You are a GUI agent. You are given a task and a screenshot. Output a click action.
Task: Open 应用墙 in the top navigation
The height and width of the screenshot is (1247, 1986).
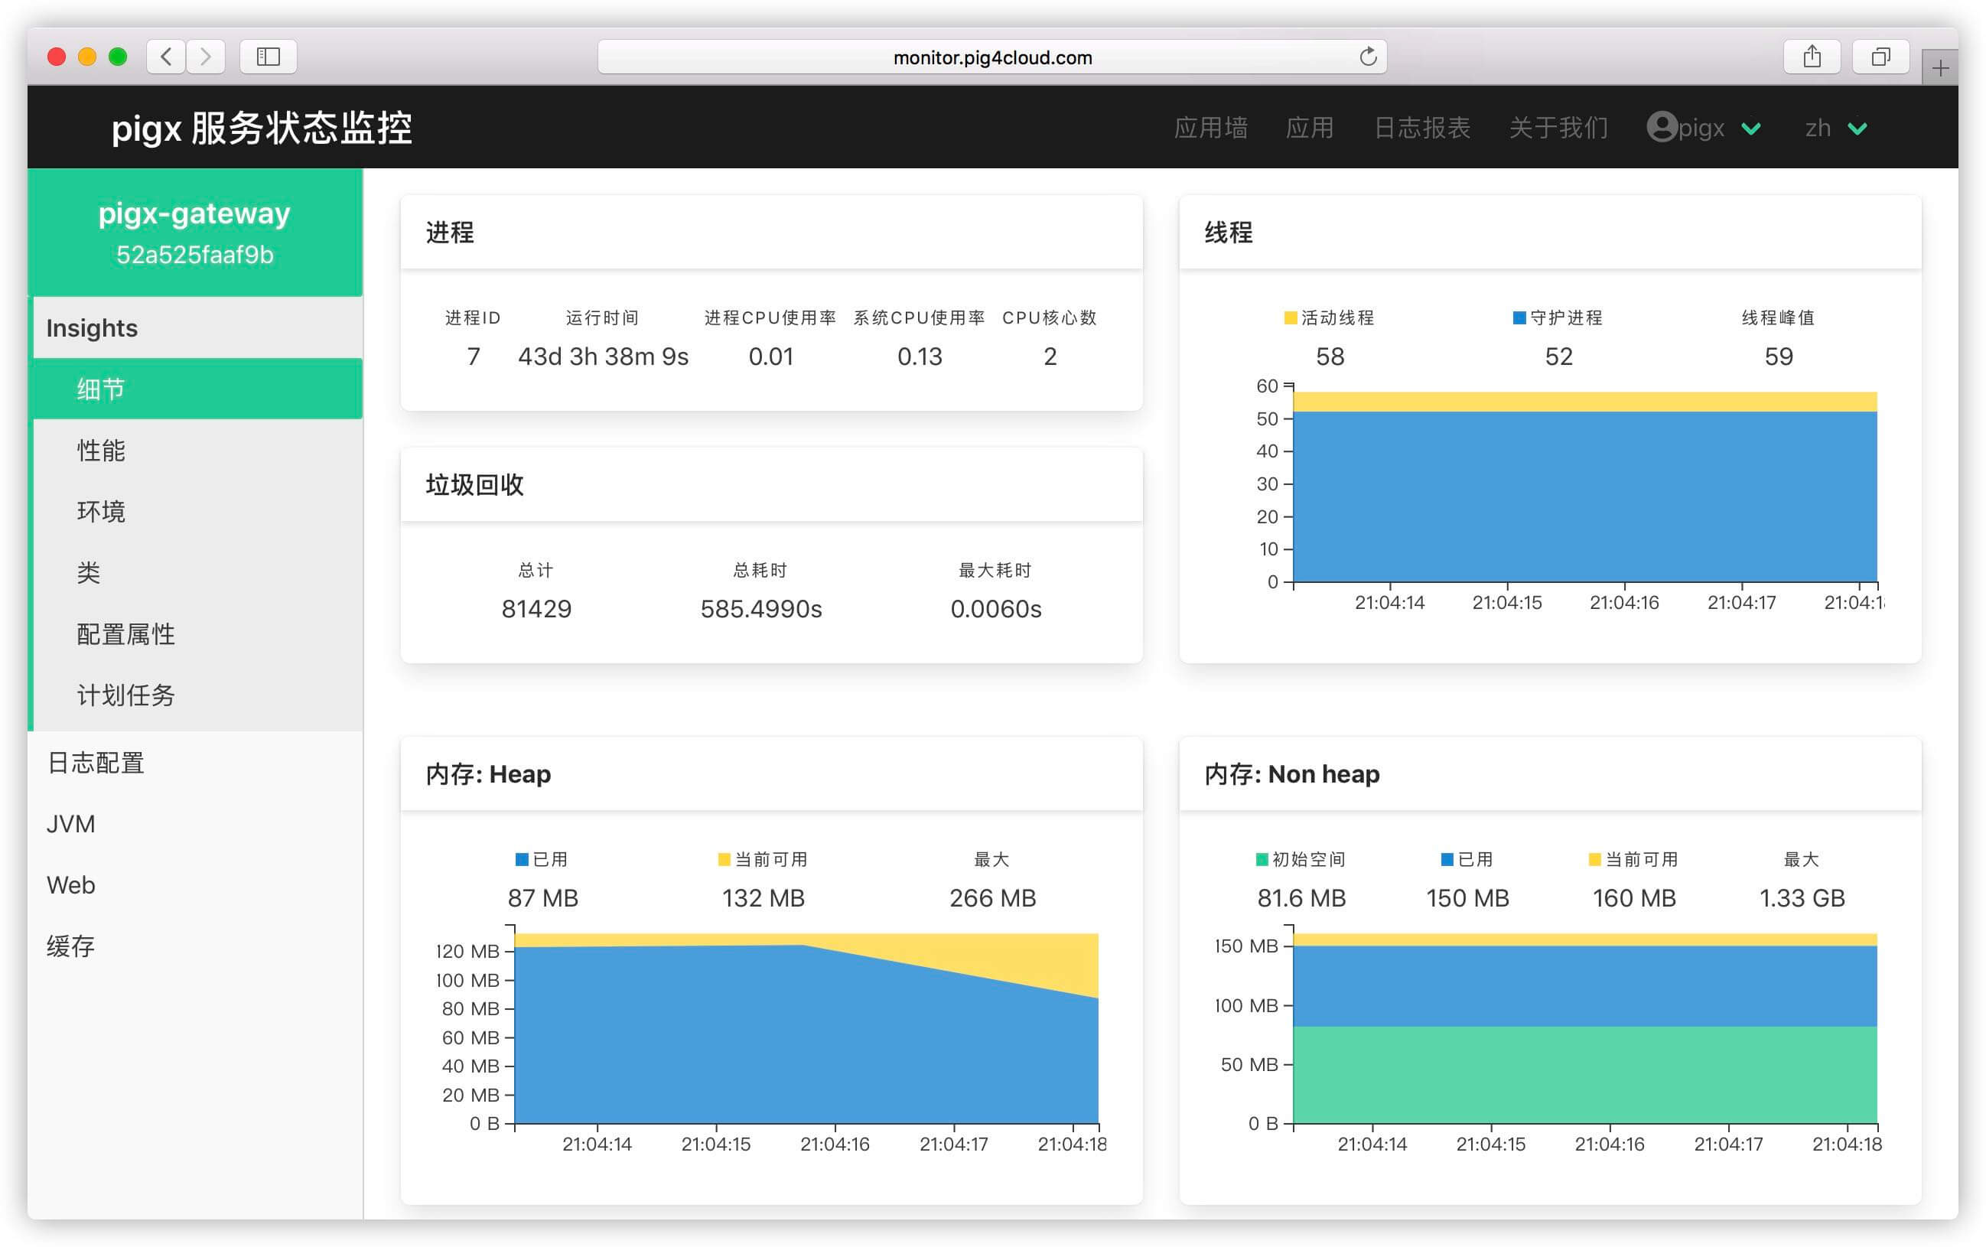click(1210, 128)
